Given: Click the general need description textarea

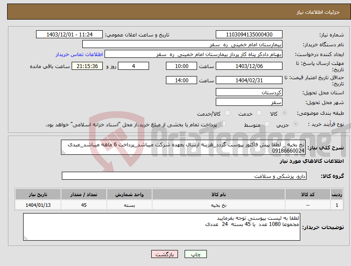Looking at the screenshot, I should pyautogui.click(x=183, y=147).
